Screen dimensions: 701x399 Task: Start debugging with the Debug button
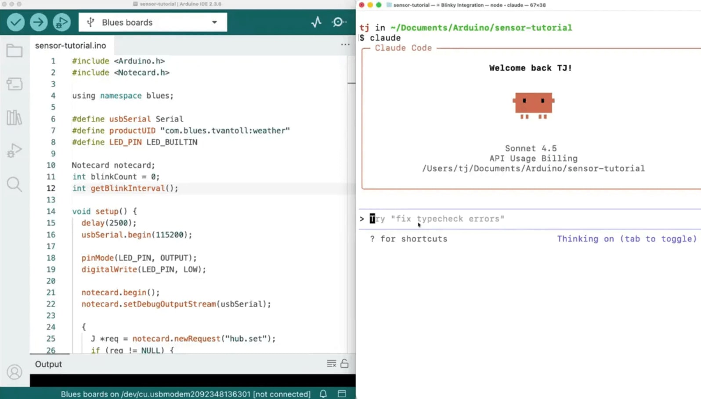click(61, 22)
